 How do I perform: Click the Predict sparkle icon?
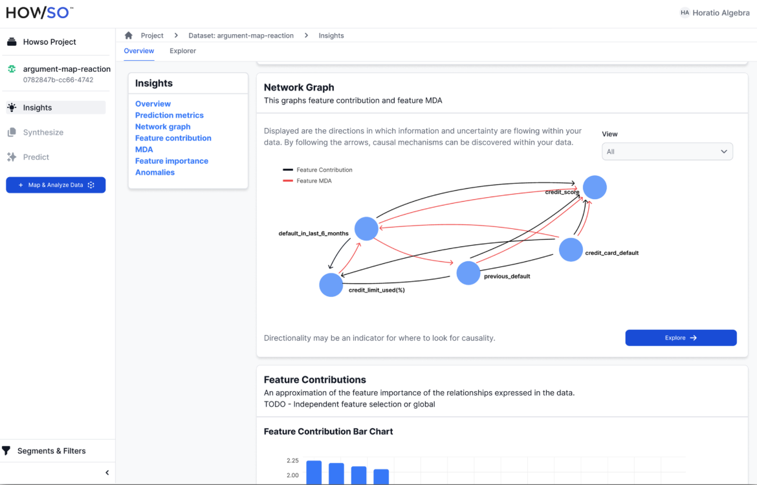point(12,157)
